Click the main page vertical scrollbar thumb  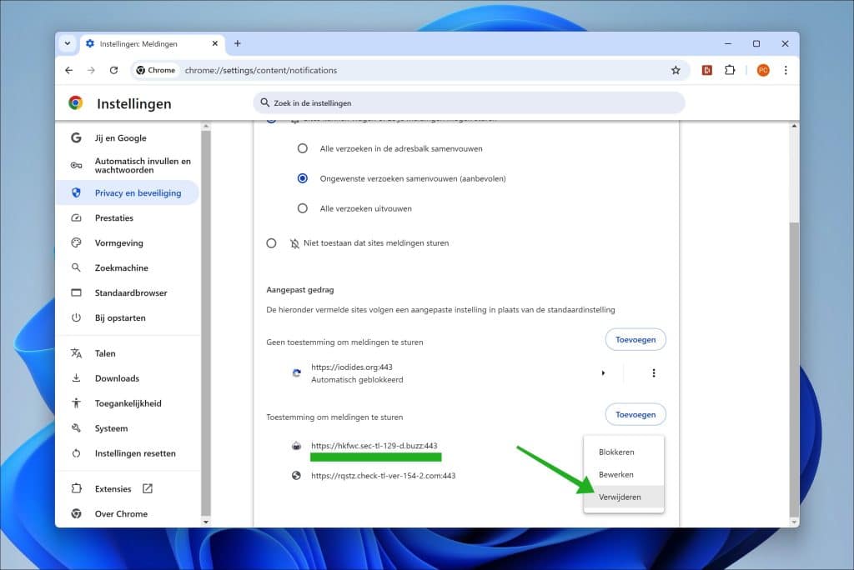(794, 369)
